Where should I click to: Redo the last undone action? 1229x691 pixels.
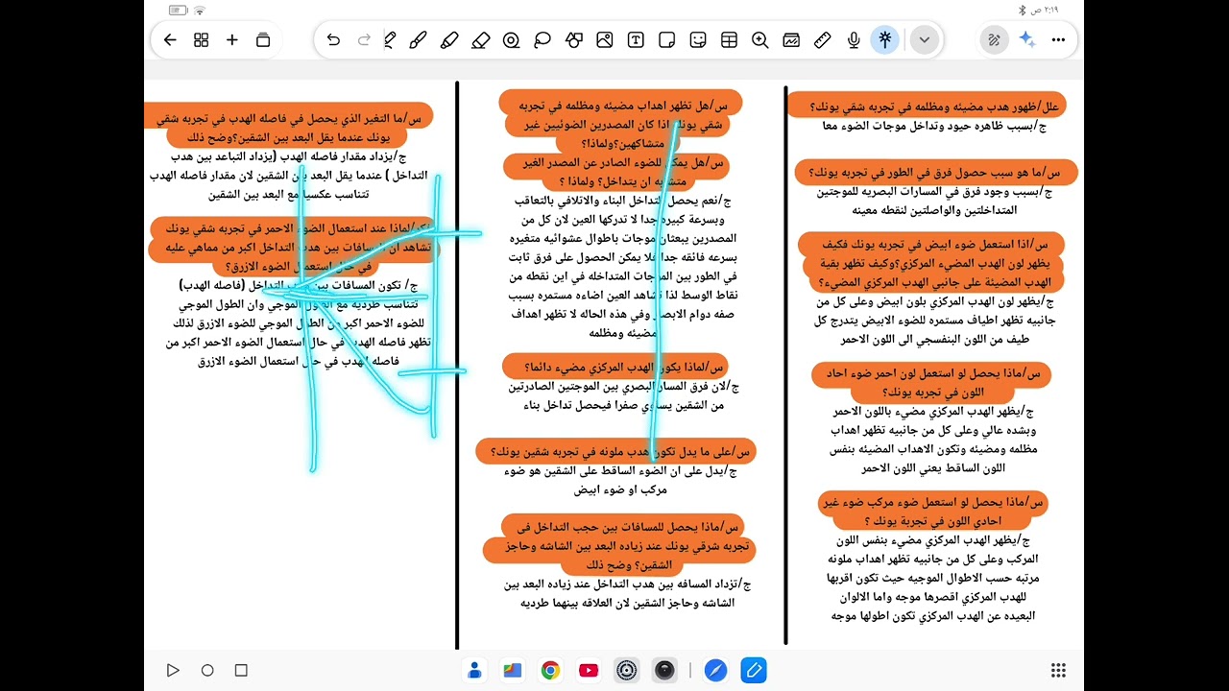(364, 40)
